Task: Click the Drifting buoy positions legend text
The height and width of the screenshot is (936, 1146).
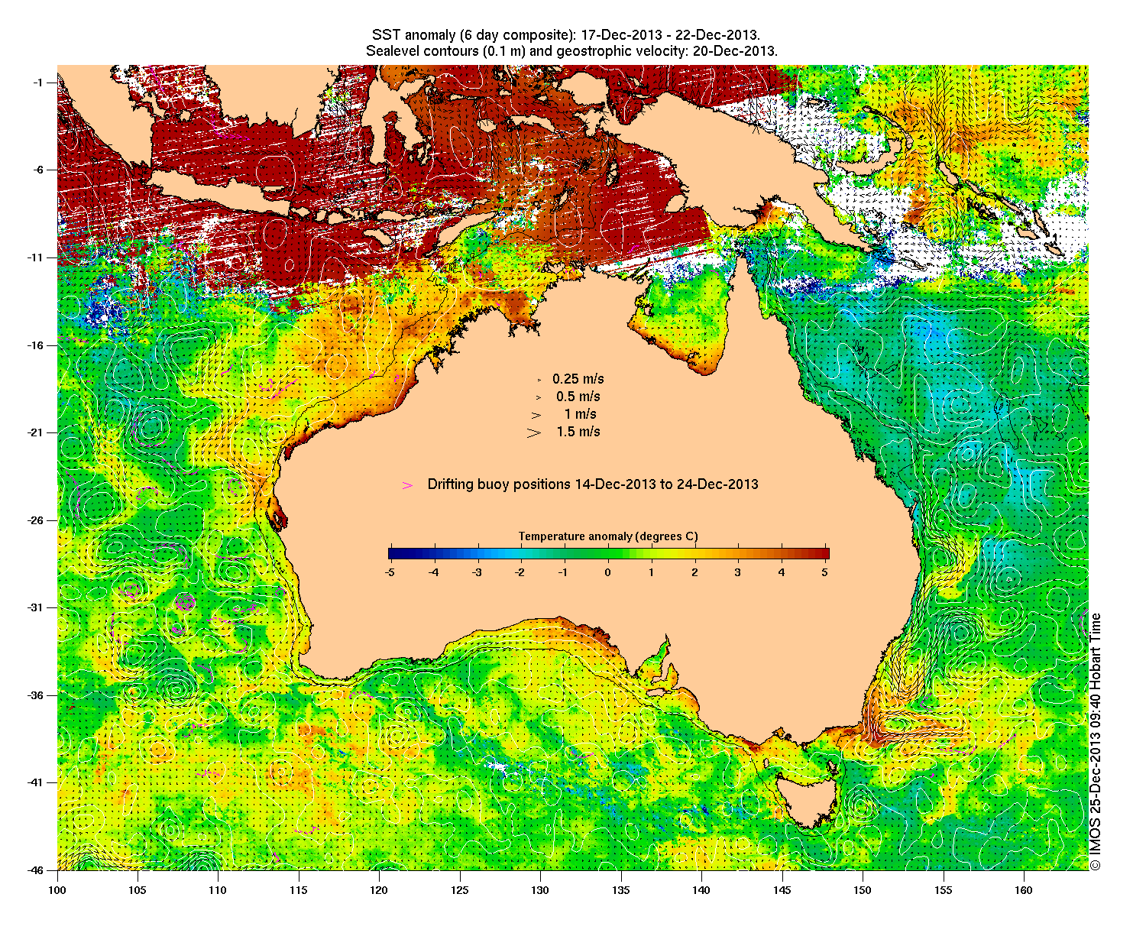Action: (x=593, y=484)
